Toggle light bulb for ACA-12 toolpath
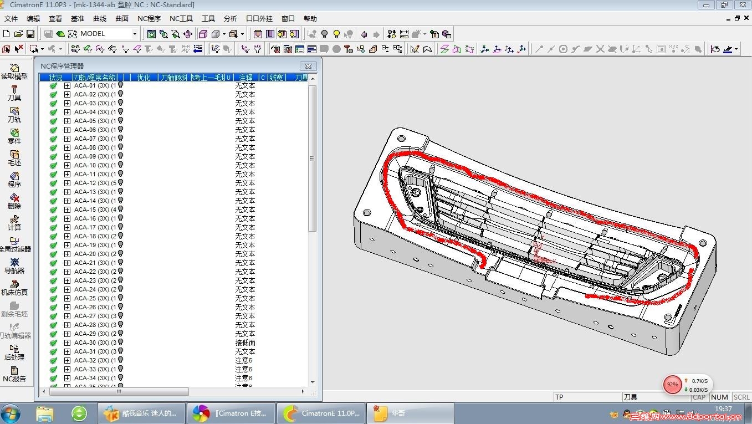Viewport: 752px width, 424px height. 120,183
